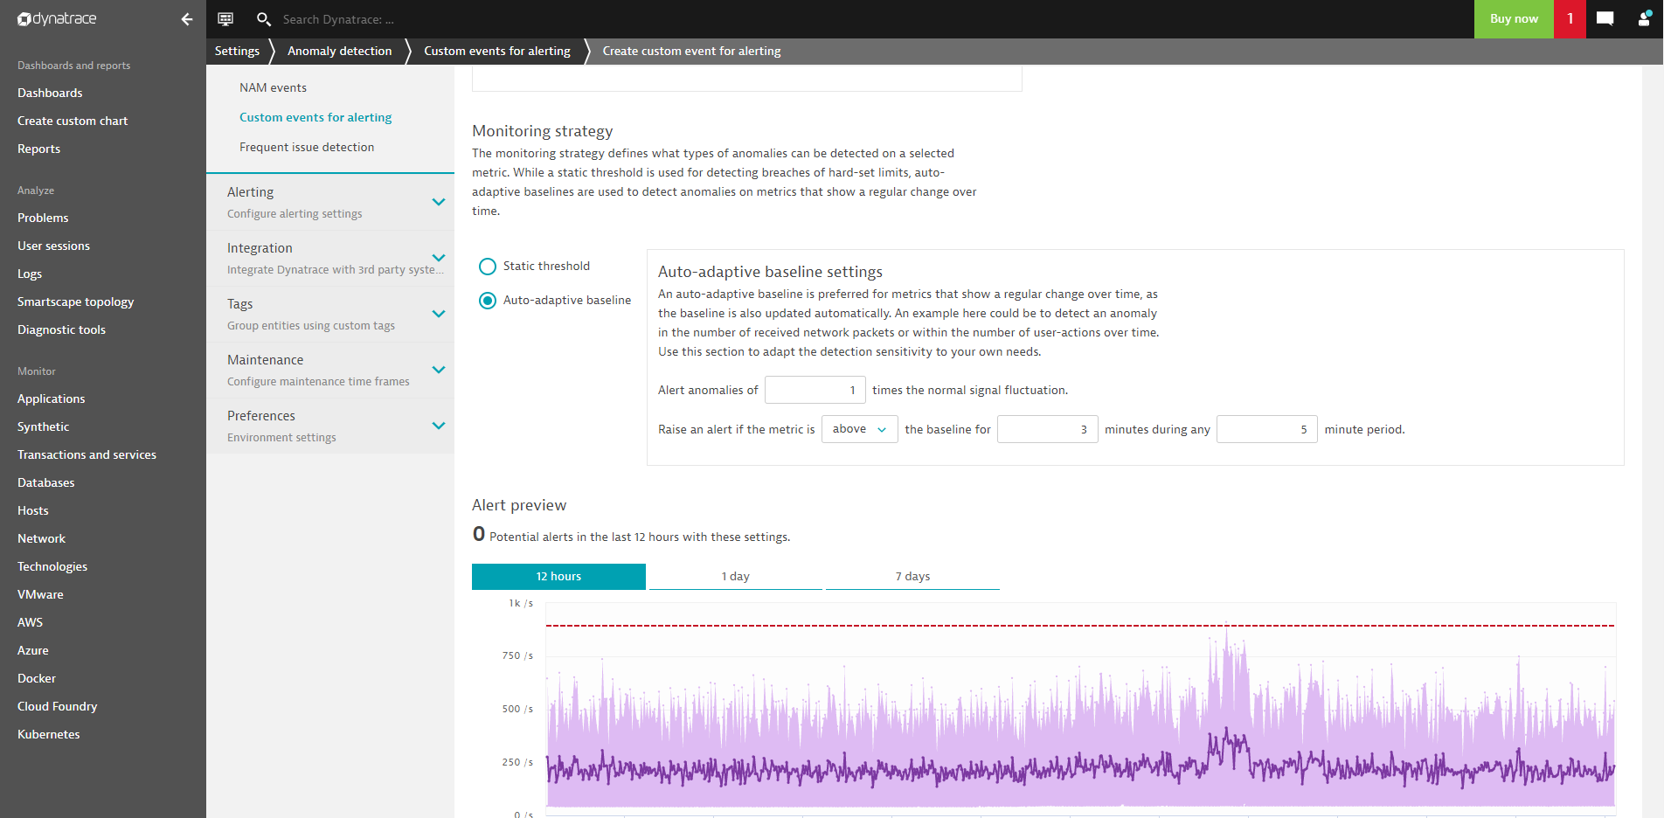1664x818 pixels.
Task: Open Docker in the sidebar
Action: click(x=36, y=679)
